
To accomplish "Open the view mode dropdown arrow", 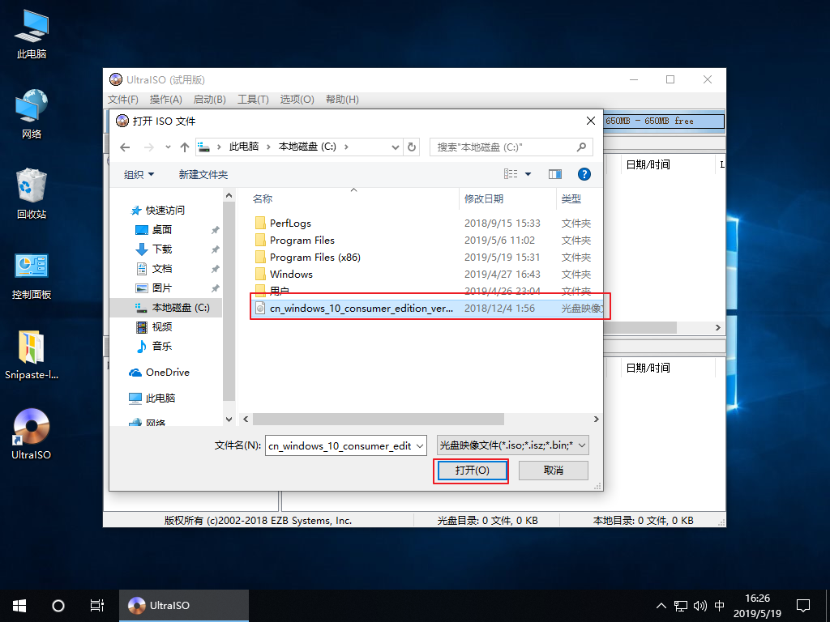I will (528, 173).
